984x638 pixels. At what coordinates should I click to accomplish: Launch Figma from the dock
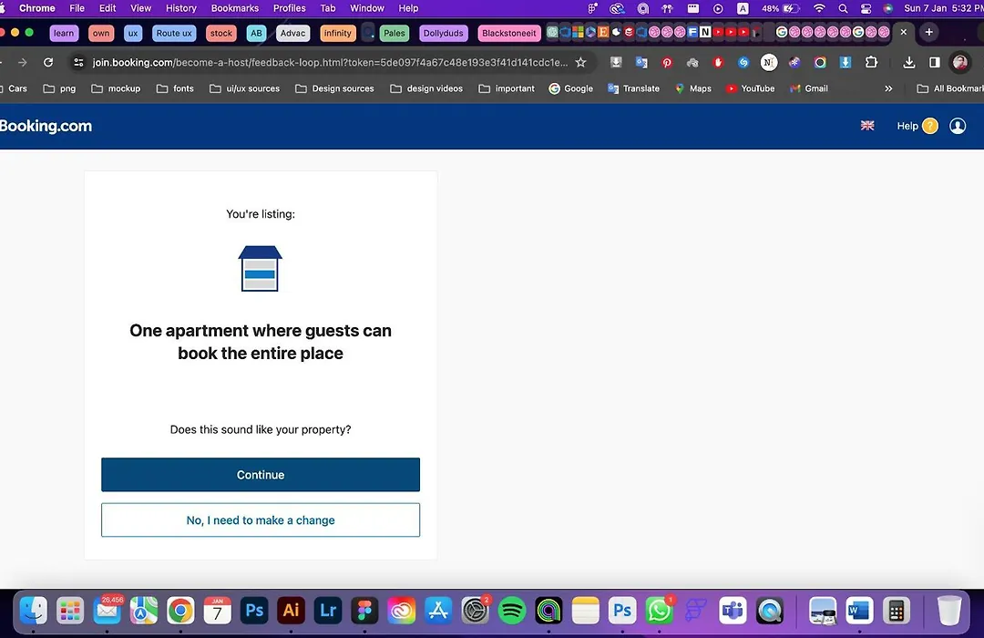(364, 611)
